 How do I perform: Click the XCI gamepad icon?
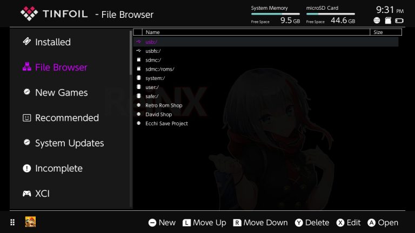(x=26, y=194)
